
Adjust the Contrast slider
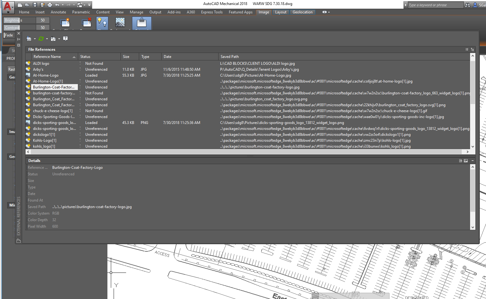tap(19, 28)
